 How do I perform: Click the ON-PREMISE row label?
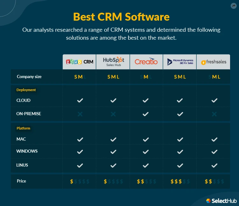coord(29,114)
